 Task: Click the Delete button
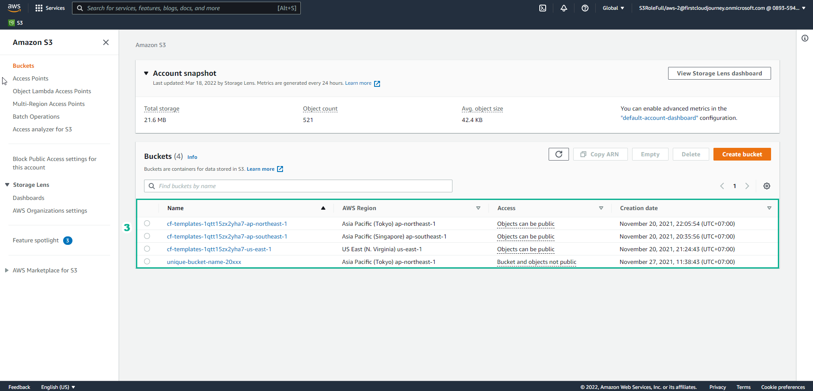tap(691, 154)
